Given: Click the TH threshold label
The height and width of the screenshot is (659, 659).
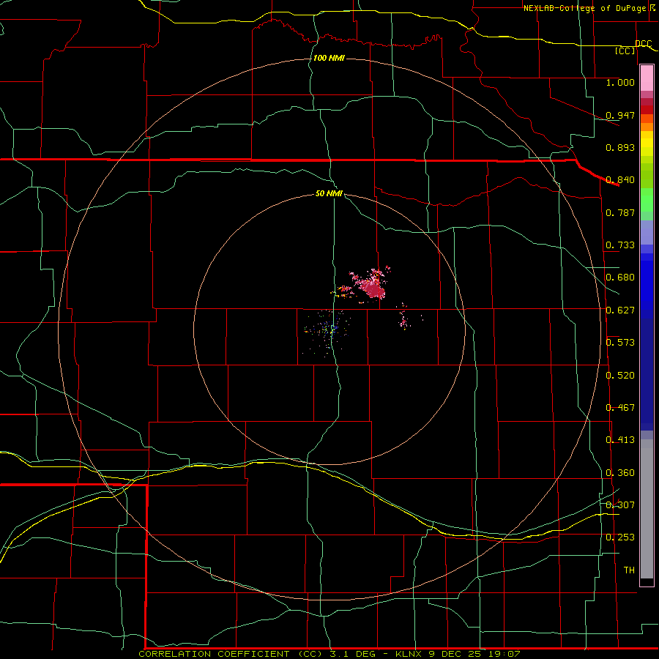Looking at the screenshot, I should pos(629,570).
